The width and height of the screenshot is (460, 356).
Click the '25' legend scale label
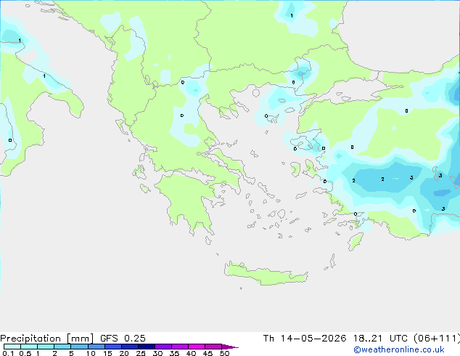point(141,353)
